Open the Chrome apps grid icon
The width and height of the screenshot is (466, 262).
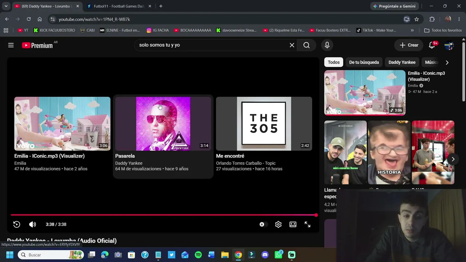coord(6,30)
